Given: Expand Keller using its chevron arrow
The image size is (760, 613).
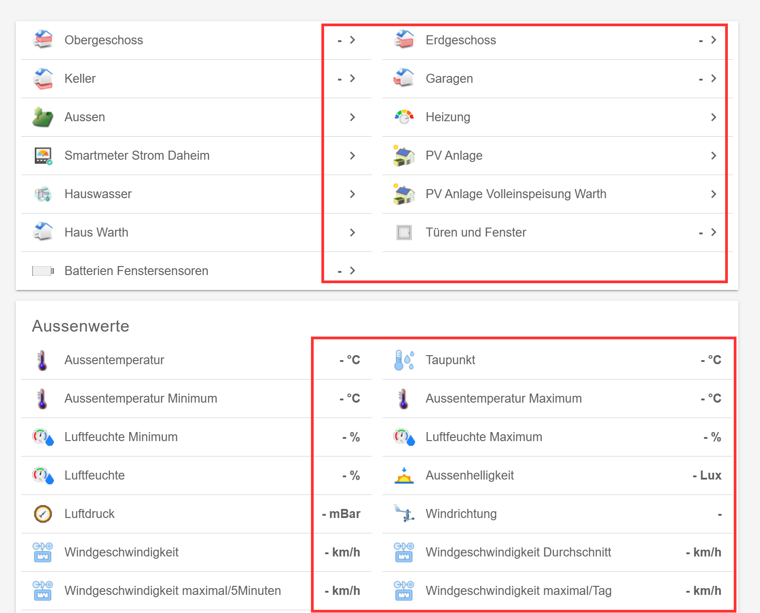Looking at the screenshot, I should tap(352, 78).
